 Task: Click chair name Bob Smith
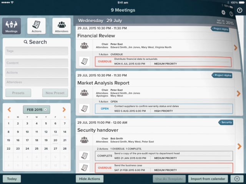[x=116, y=138]
